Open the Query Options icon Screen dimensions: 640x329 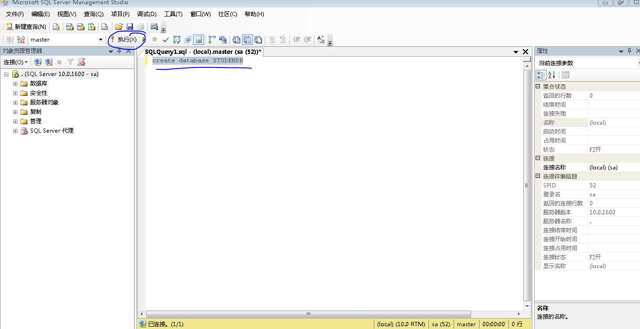[x=188, y=40]
